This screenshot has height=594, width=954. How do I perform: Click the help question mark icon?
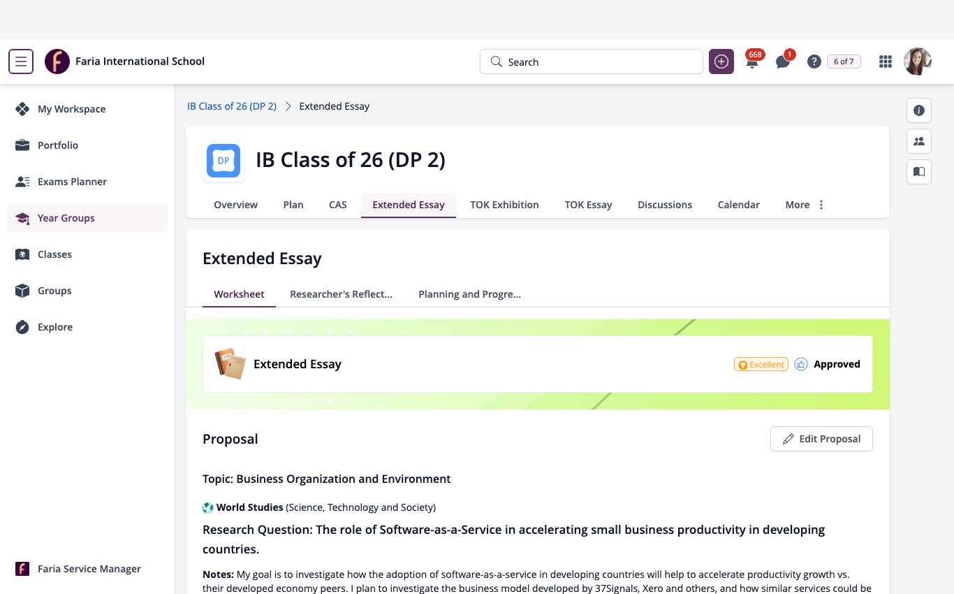(x=814, y=61)
